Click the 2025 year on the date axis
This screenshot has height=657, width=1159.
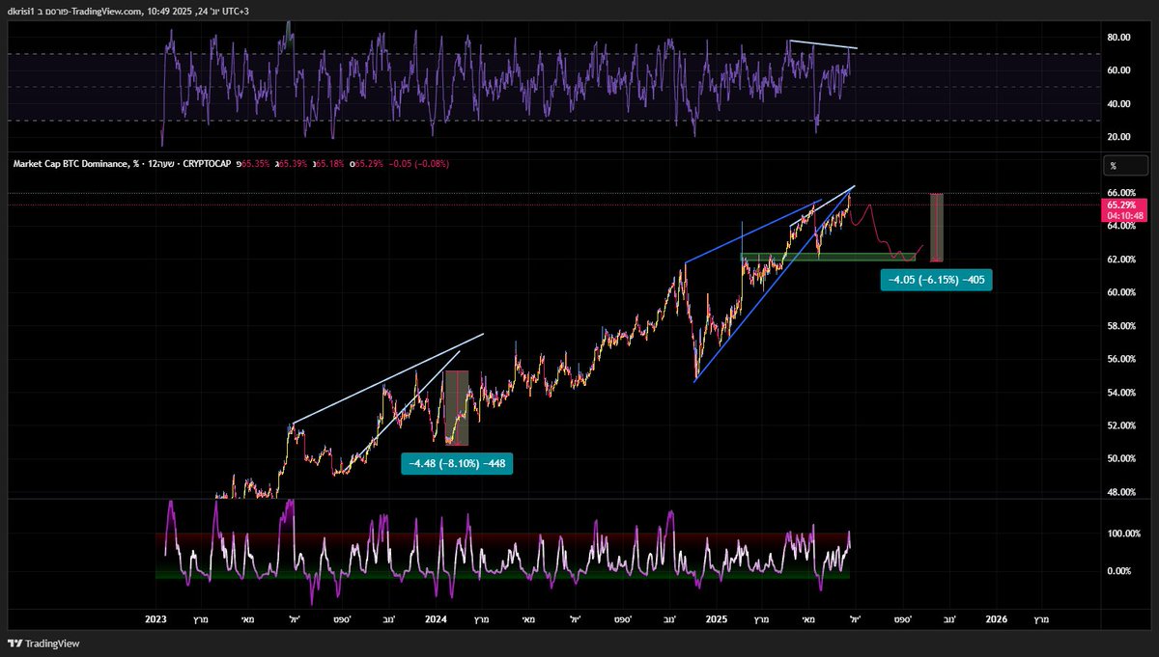click(x=716, y=619)
